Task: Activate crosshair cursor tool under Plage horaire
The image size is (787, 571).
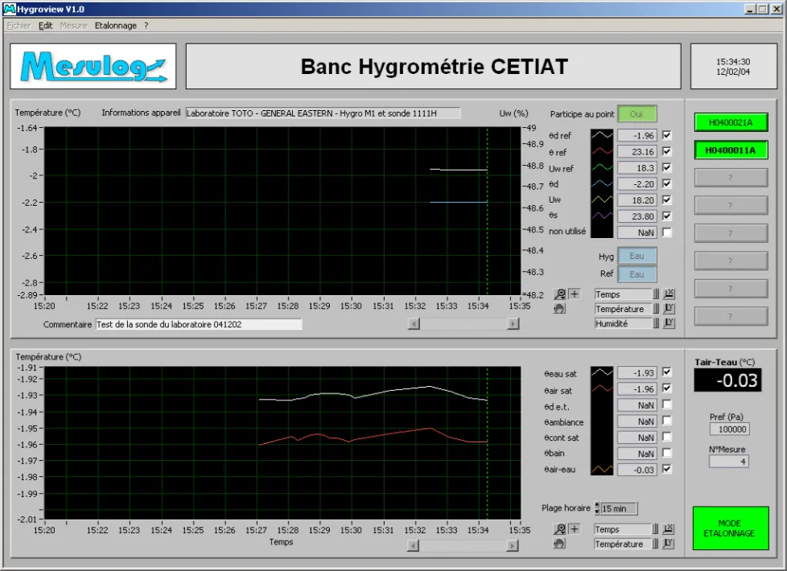Action: click(575, 529)
